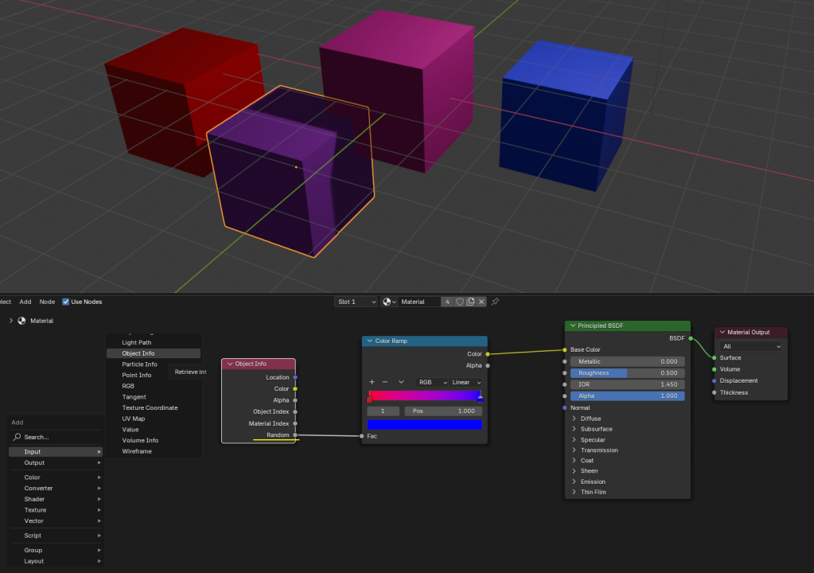Add a color stop with plus icon
The image size is (814, 573).
[x=372, y=382]
